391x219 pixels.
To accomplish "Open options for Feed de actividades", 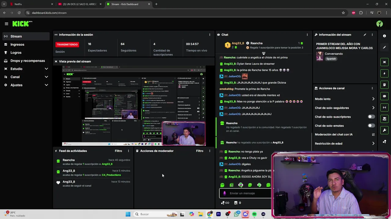I will click(128, 151).
